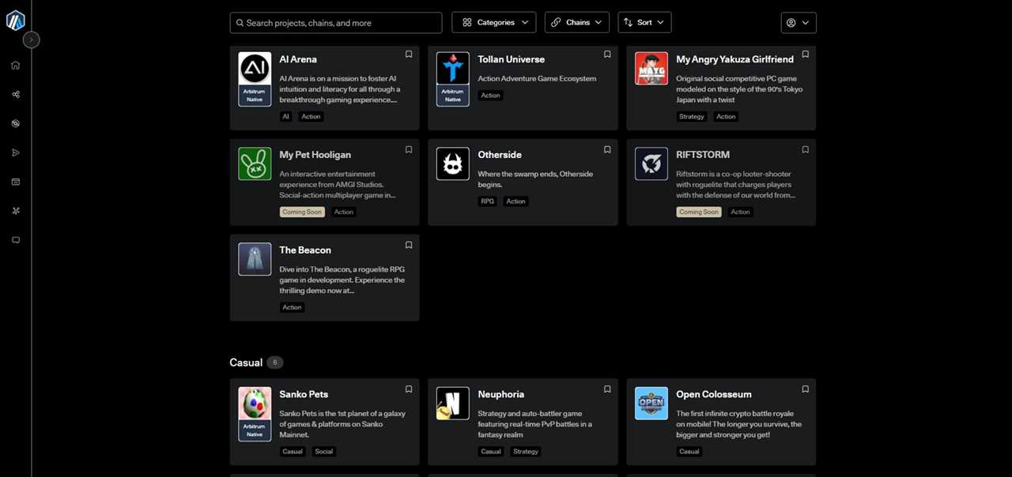Click the Otherside logo icon

pos(453,163)
